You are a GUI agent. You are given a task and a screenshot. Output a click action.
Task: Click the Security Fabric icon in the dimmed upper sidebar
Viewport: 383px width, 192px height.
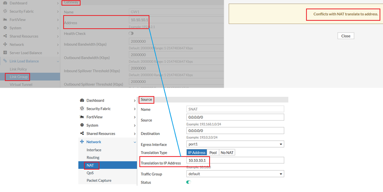tap(5, 11)
